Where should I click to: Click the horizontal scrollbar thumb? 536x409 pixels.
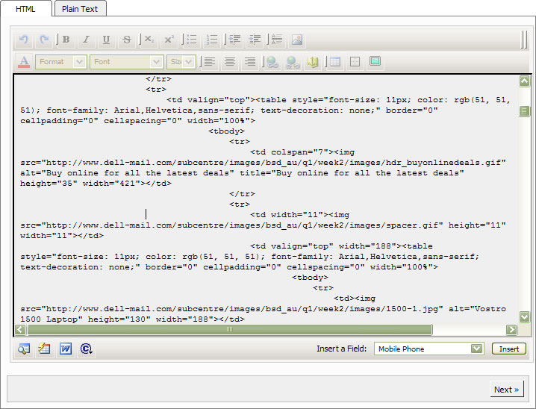click(x=230, y=329)
